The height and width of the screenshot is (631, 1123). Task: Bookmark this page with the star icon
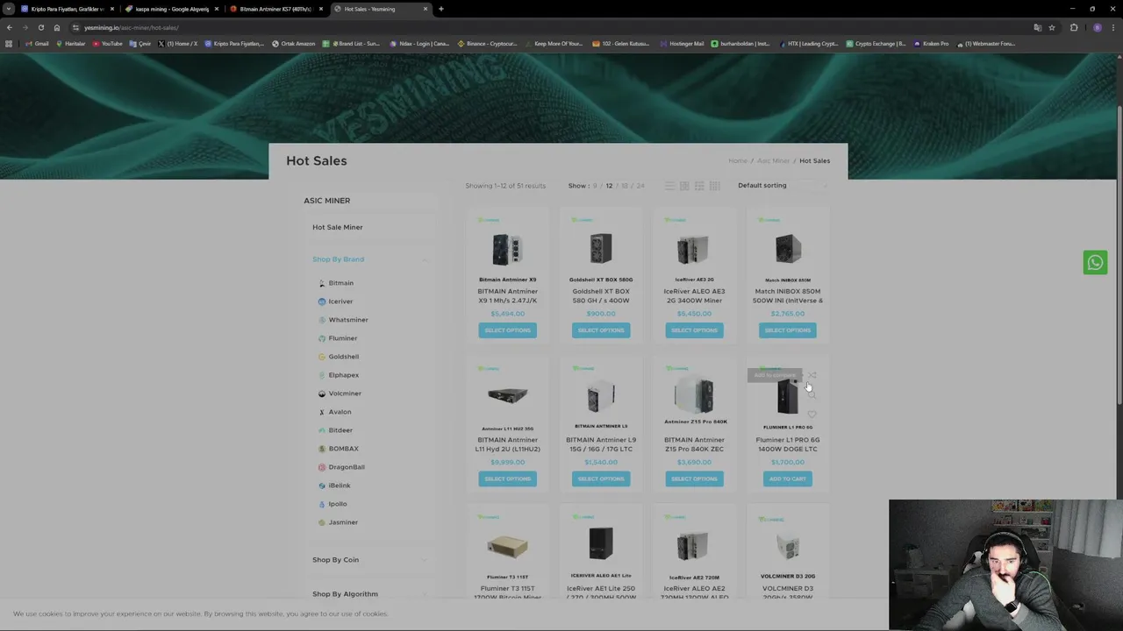[1052, 27]
